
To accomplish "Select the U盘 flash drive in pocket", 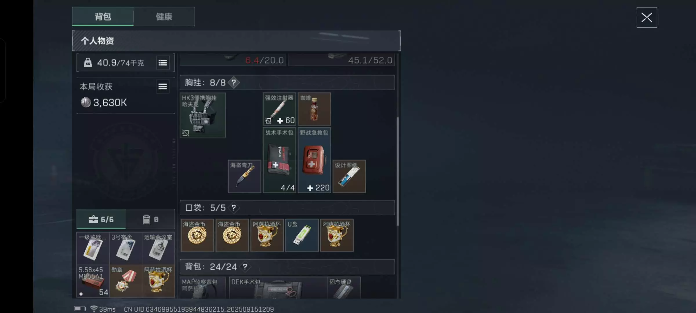I will click(302, 235).
